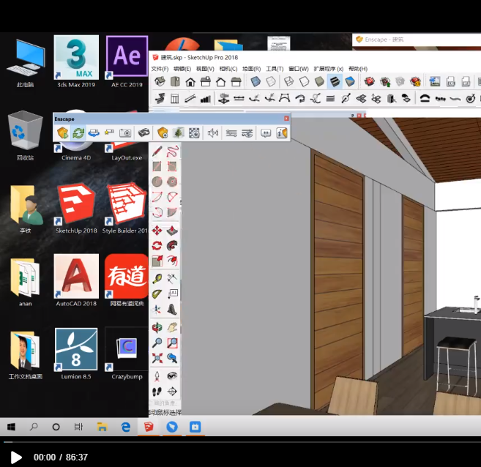
Task: Select the Zoom Window tool
Action: tap(172, 343)
